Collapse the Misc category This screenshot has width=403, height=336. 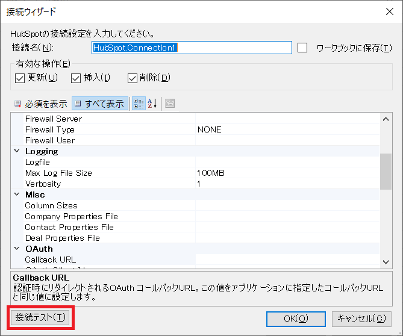(17, 194)
